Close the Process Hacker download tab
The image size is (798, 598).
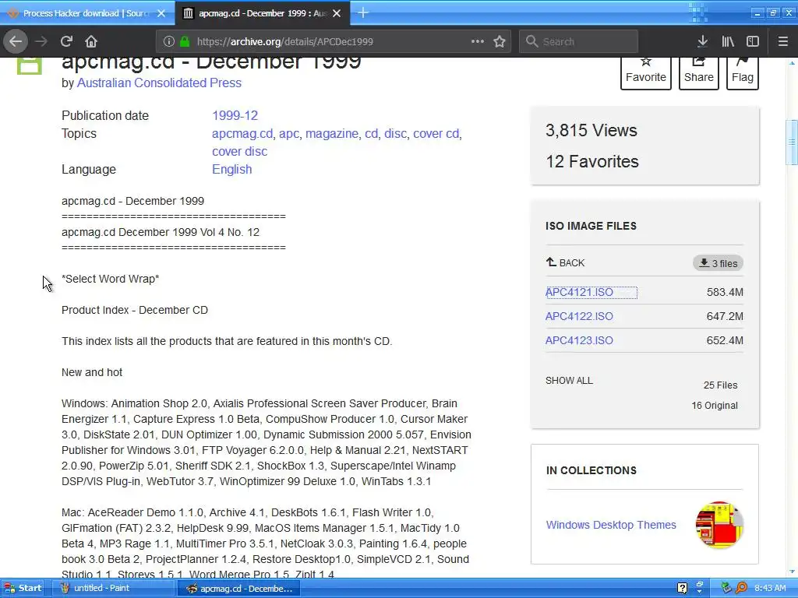pos(161,13)
